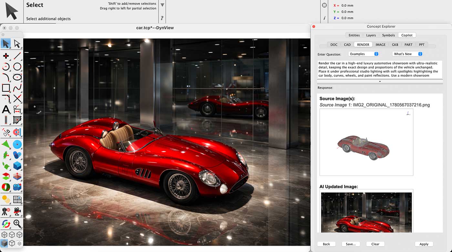The width and height of the screenshot is (452, 252).
Task: Open the help question mark icon
Action: tap(162, 18)
